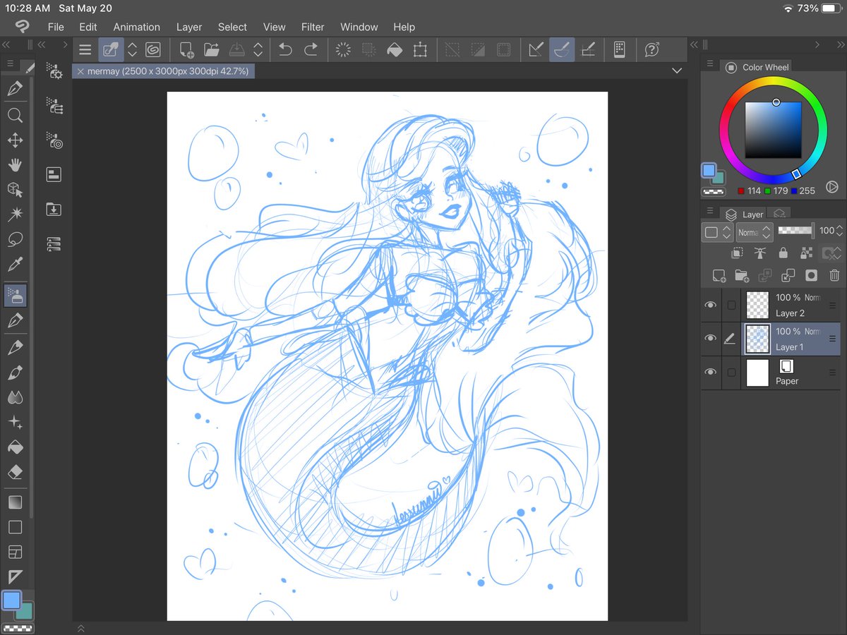Select the Fill bucket tool in left toolbar

[x=15, y=447]
